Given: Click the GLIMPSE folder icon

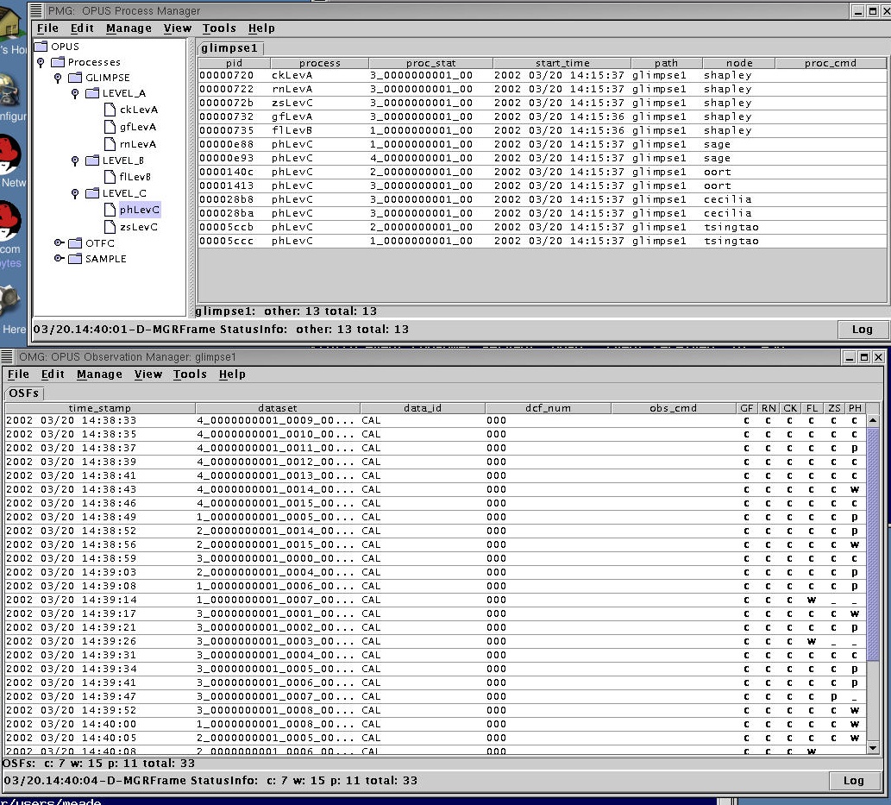Looking at the screenshot, I should click(x=76, y=78).
